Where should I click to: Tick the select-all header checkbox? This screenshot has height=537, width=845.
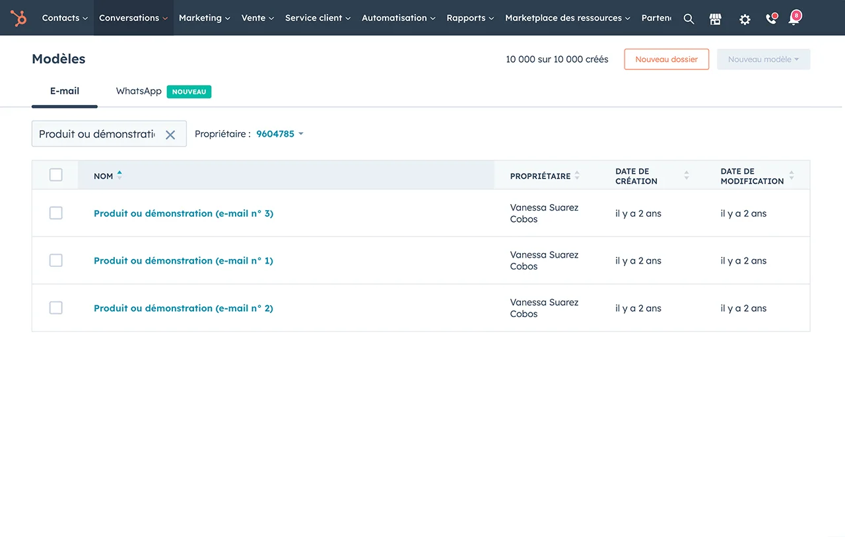point(56,175)
